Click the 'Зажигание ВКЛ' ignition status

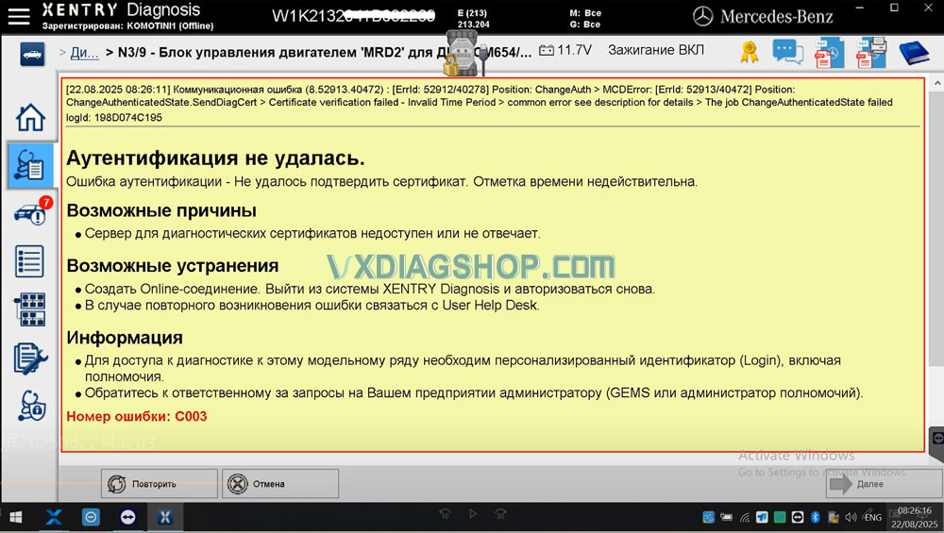(656, 50)
